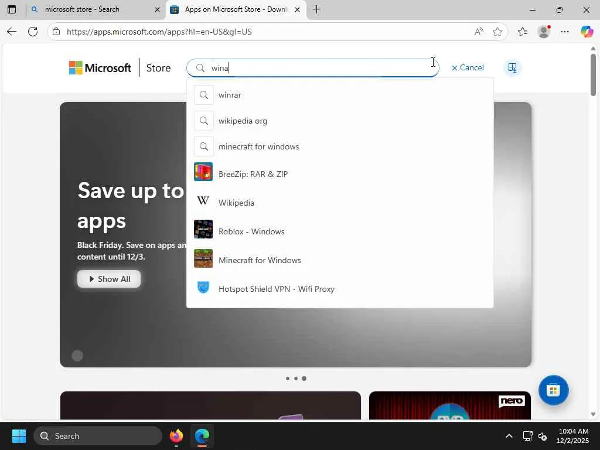Show hidden system tray icons
The image size is (600, 450).
pyautogui.click(x=509, y=436)
